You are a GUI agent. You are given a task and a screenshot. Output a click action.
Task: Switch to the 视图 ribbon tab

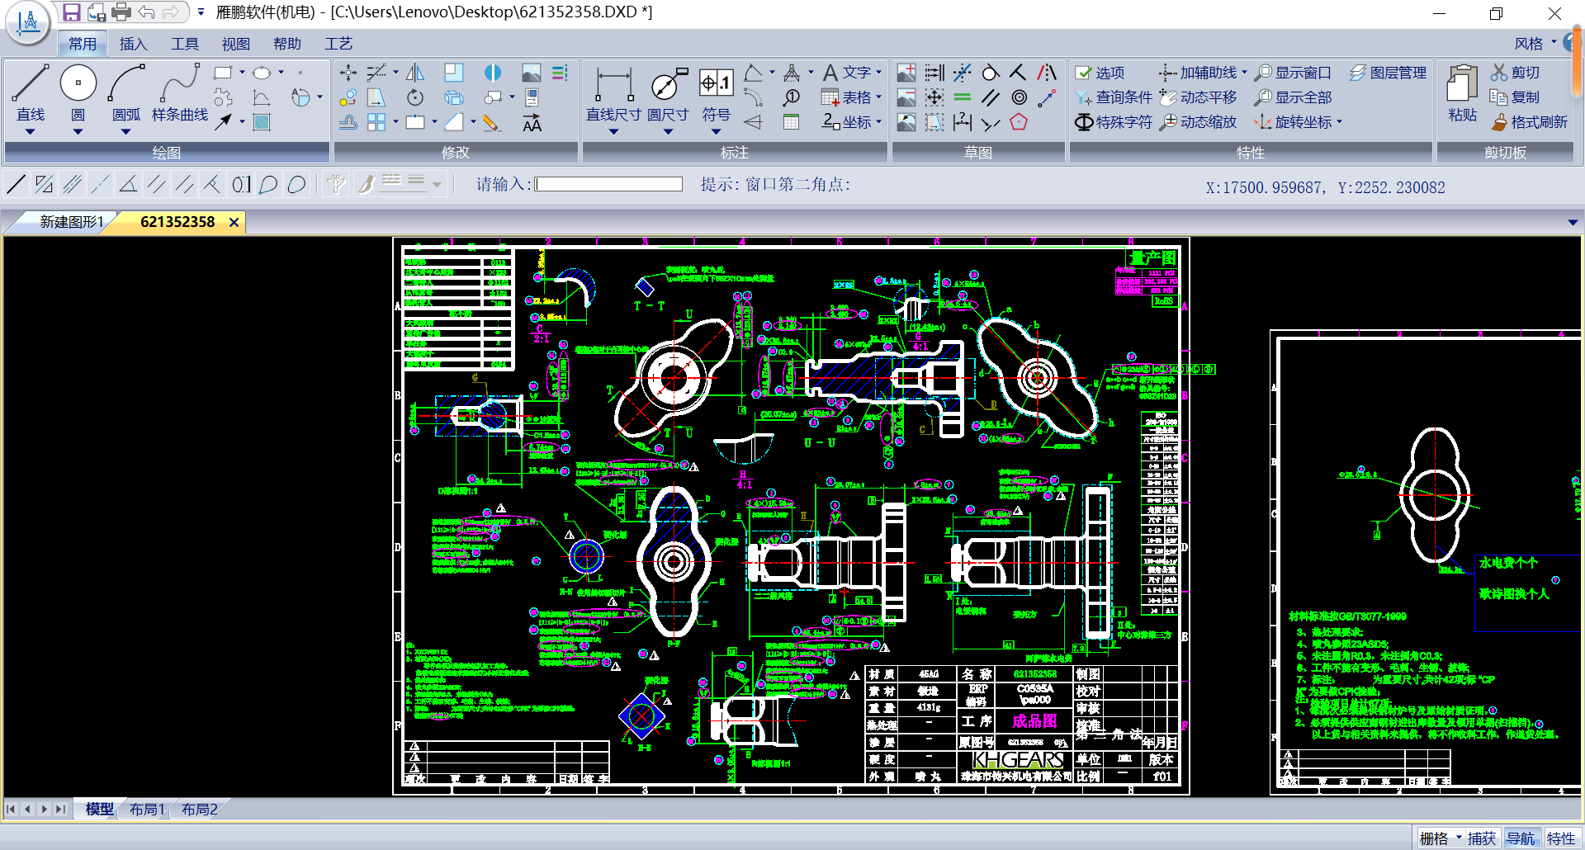click(x=235, y=44)
